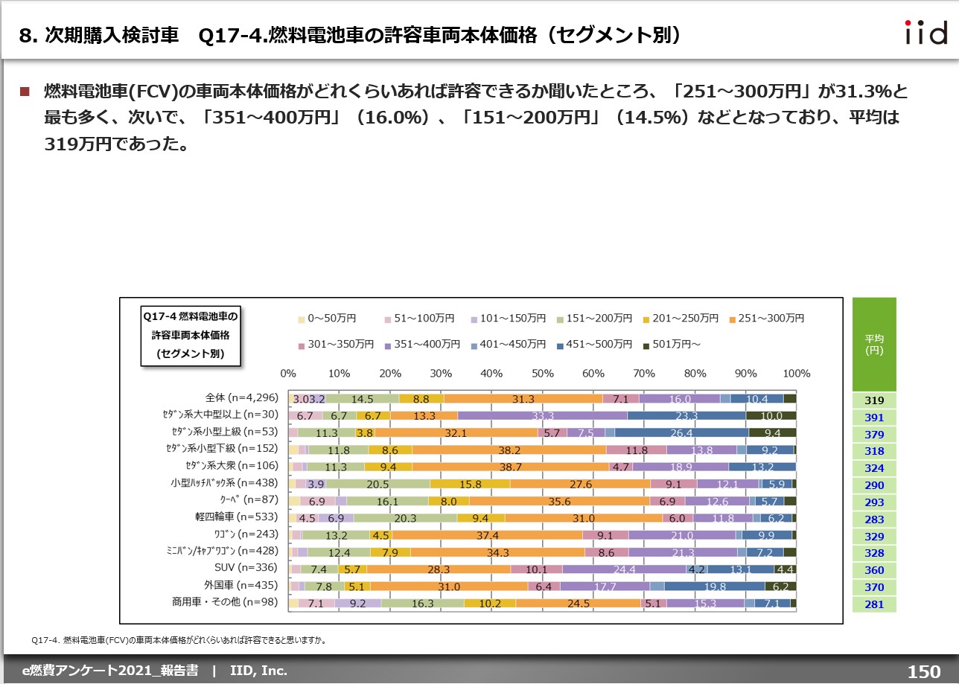Click the average value 318
The height and width of the screenshot is (684, 959).
(x=874, y=451)
